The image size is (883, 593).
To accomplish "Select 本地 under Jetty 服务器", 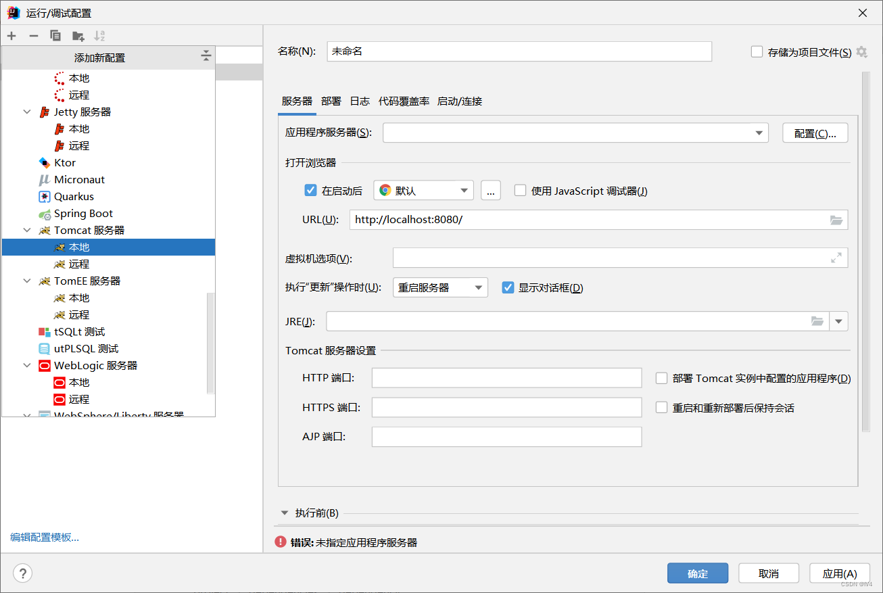I will tap(108, 128).
